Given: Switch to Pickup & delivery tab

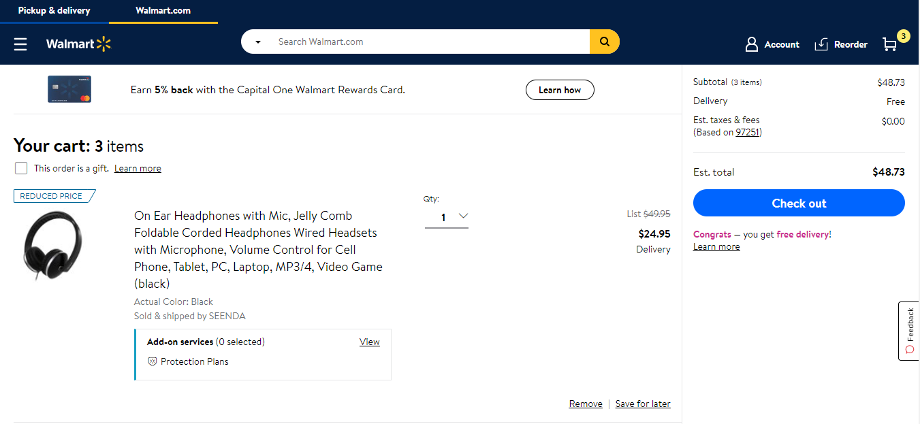Looking at the screenshot, I should click(54, 11).
